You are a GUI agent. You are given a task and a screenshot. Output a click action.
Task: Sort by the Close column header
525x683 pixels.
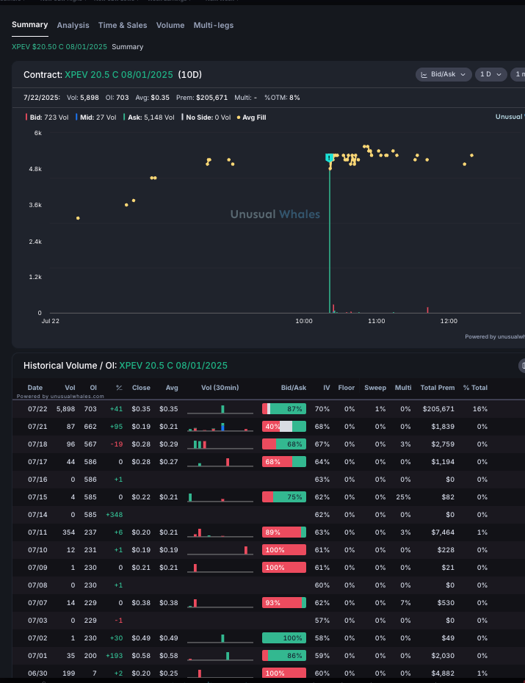pyautogui.click(x=141, y=388)
